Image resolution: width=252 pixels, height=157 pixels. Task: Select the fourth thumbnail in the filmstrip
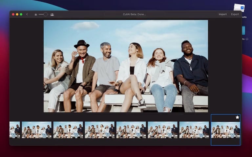tap(99, 130)
